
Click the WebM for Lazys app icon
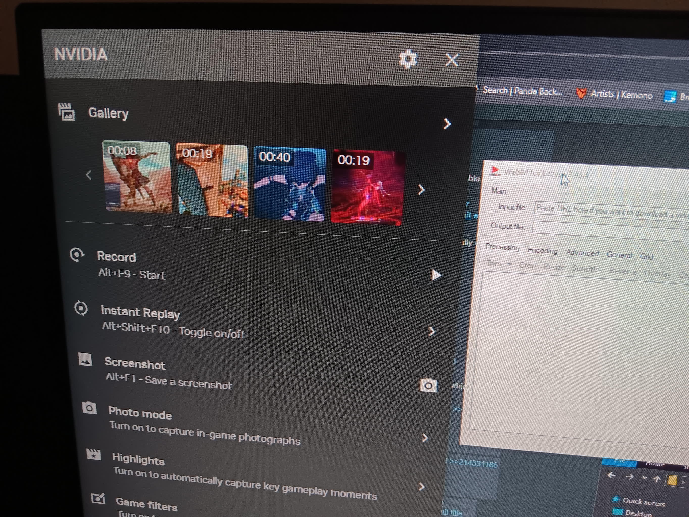(x=495, y=171)
